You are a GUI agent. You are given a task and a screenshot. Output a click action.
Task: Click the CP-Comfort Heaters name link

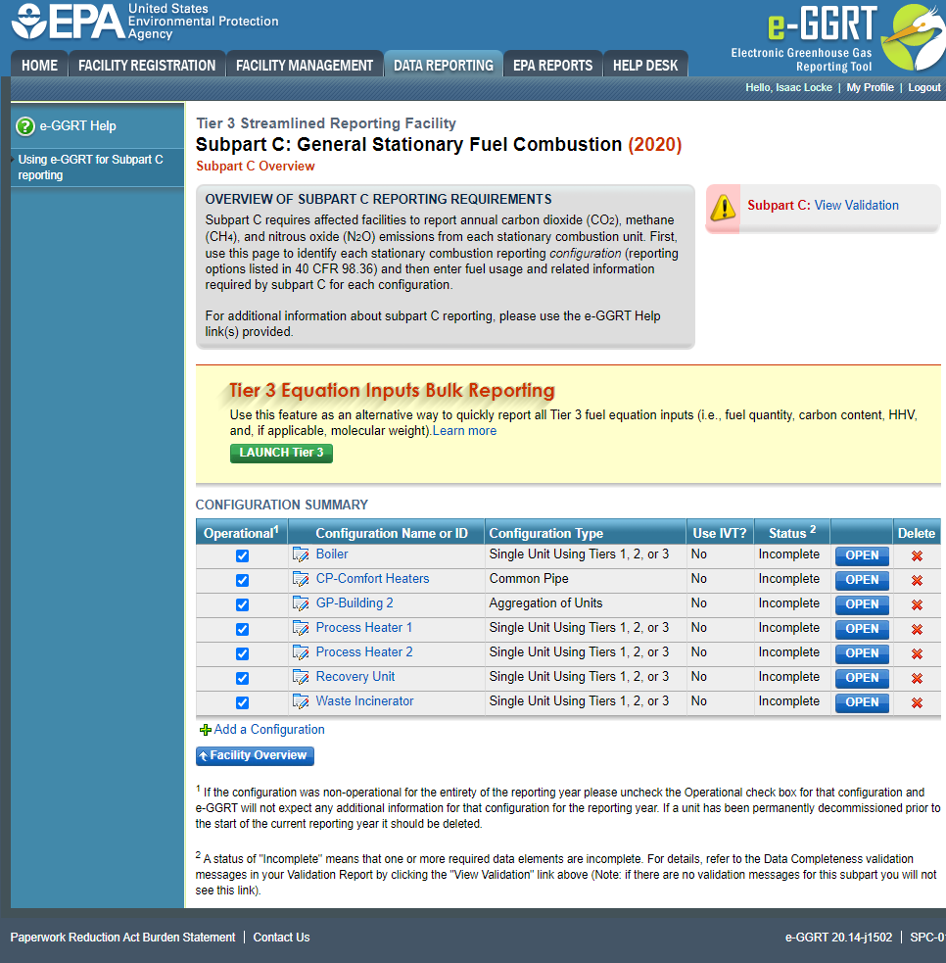373,579
